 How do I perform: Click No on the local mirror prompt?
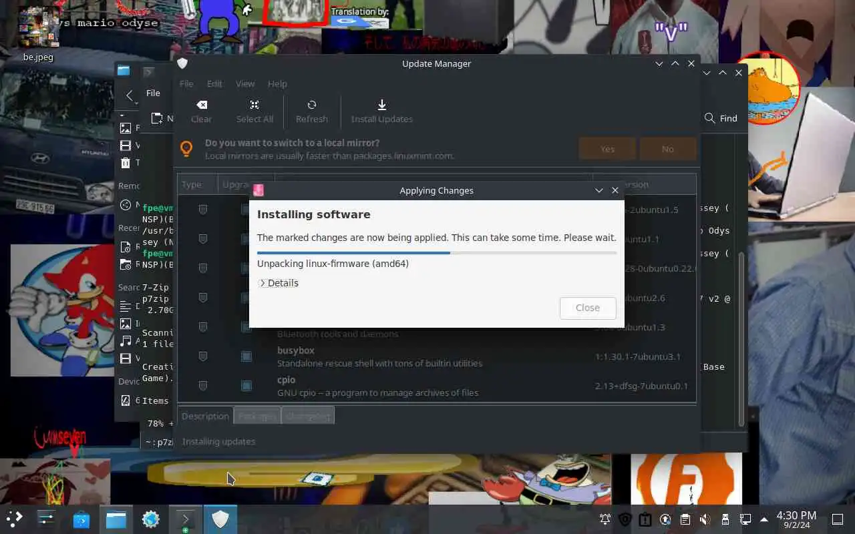tap(668, 149)
